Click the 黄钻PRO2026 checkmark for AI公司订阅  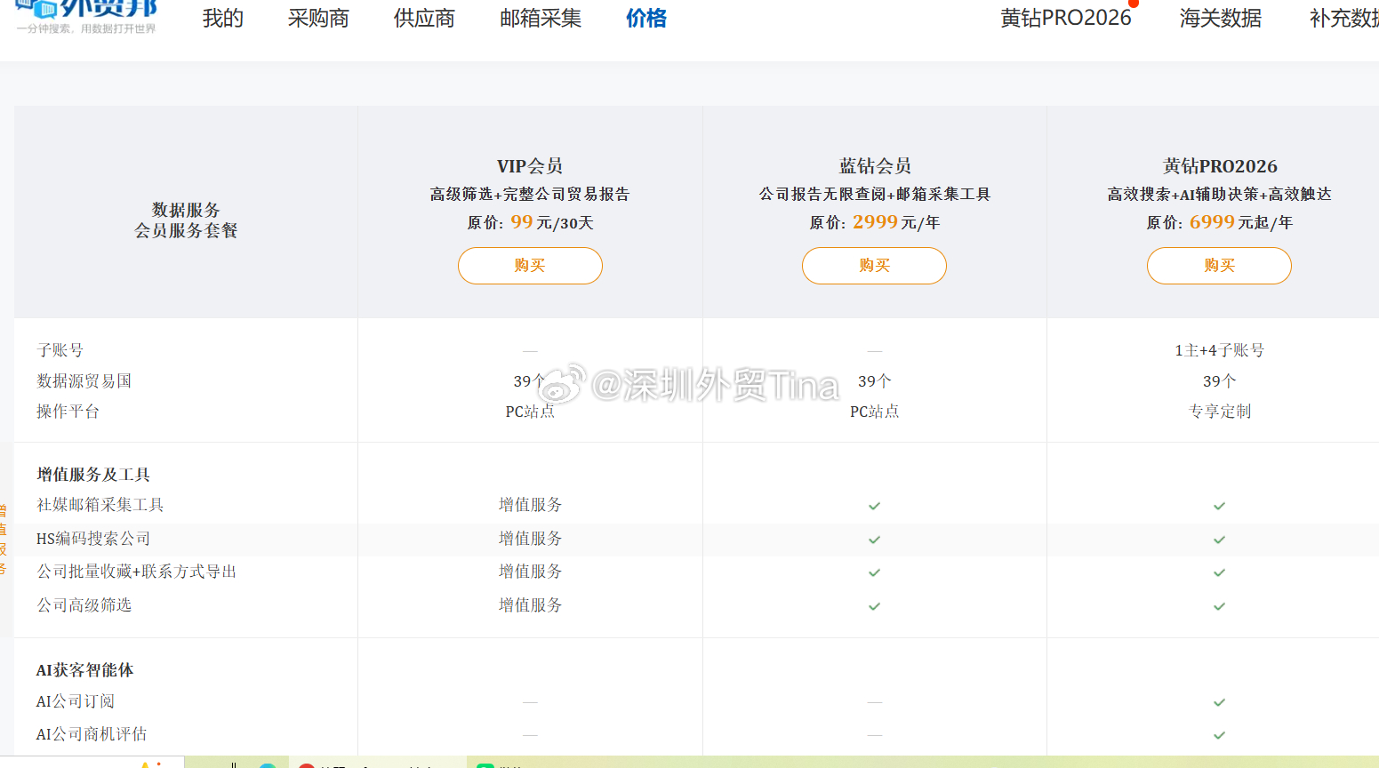pyautogui.click(x=1219, y=702)
